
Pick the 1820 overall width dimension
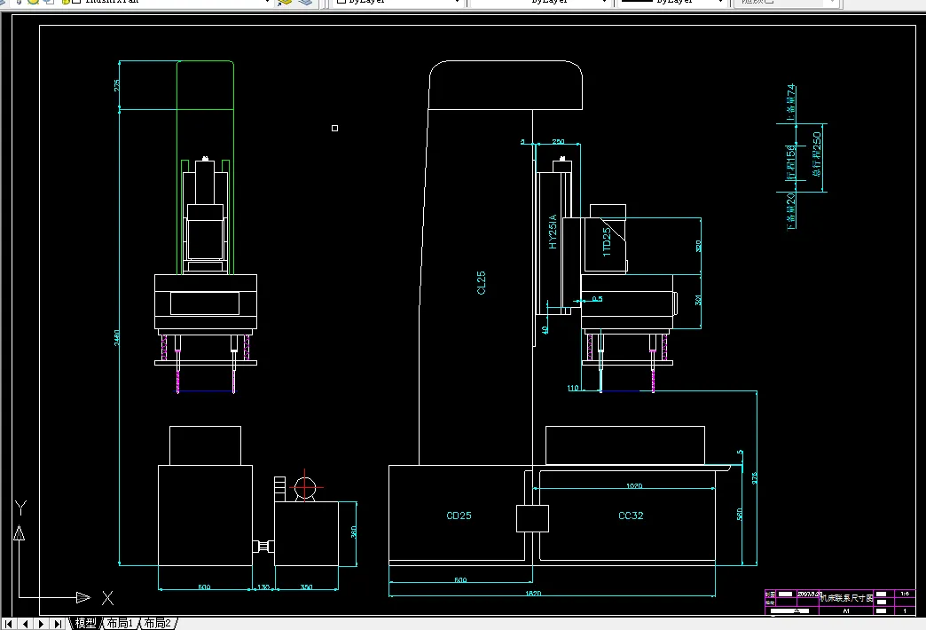click(533, 593)
